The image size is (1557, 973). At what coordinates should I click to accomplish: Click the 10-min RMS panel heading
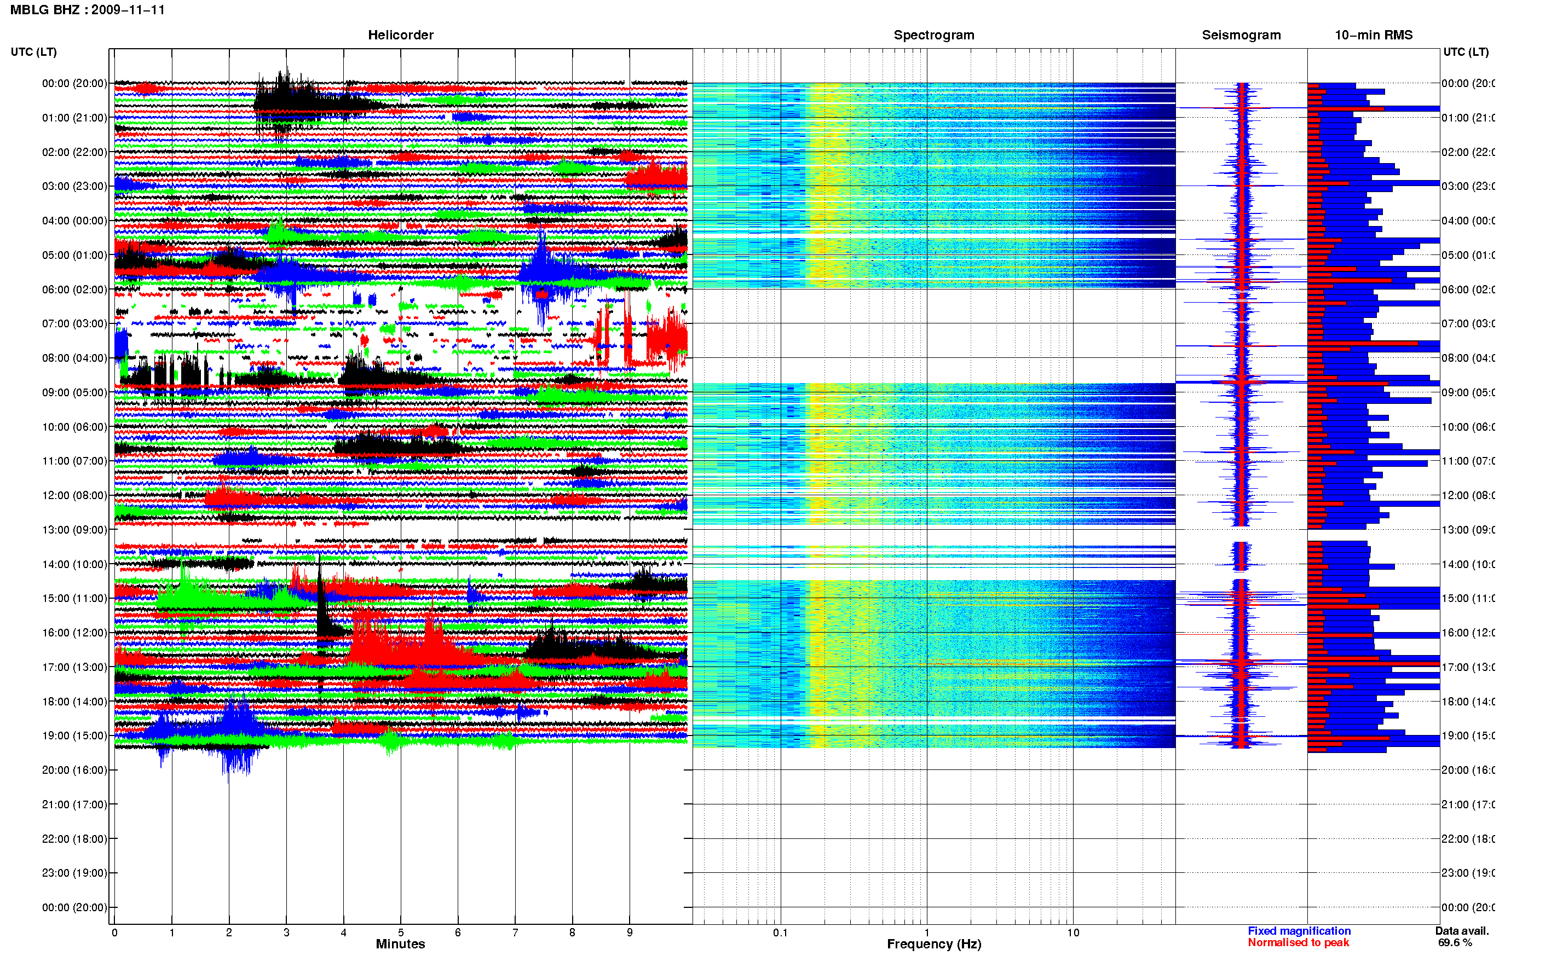click(x=1373, y=35)
